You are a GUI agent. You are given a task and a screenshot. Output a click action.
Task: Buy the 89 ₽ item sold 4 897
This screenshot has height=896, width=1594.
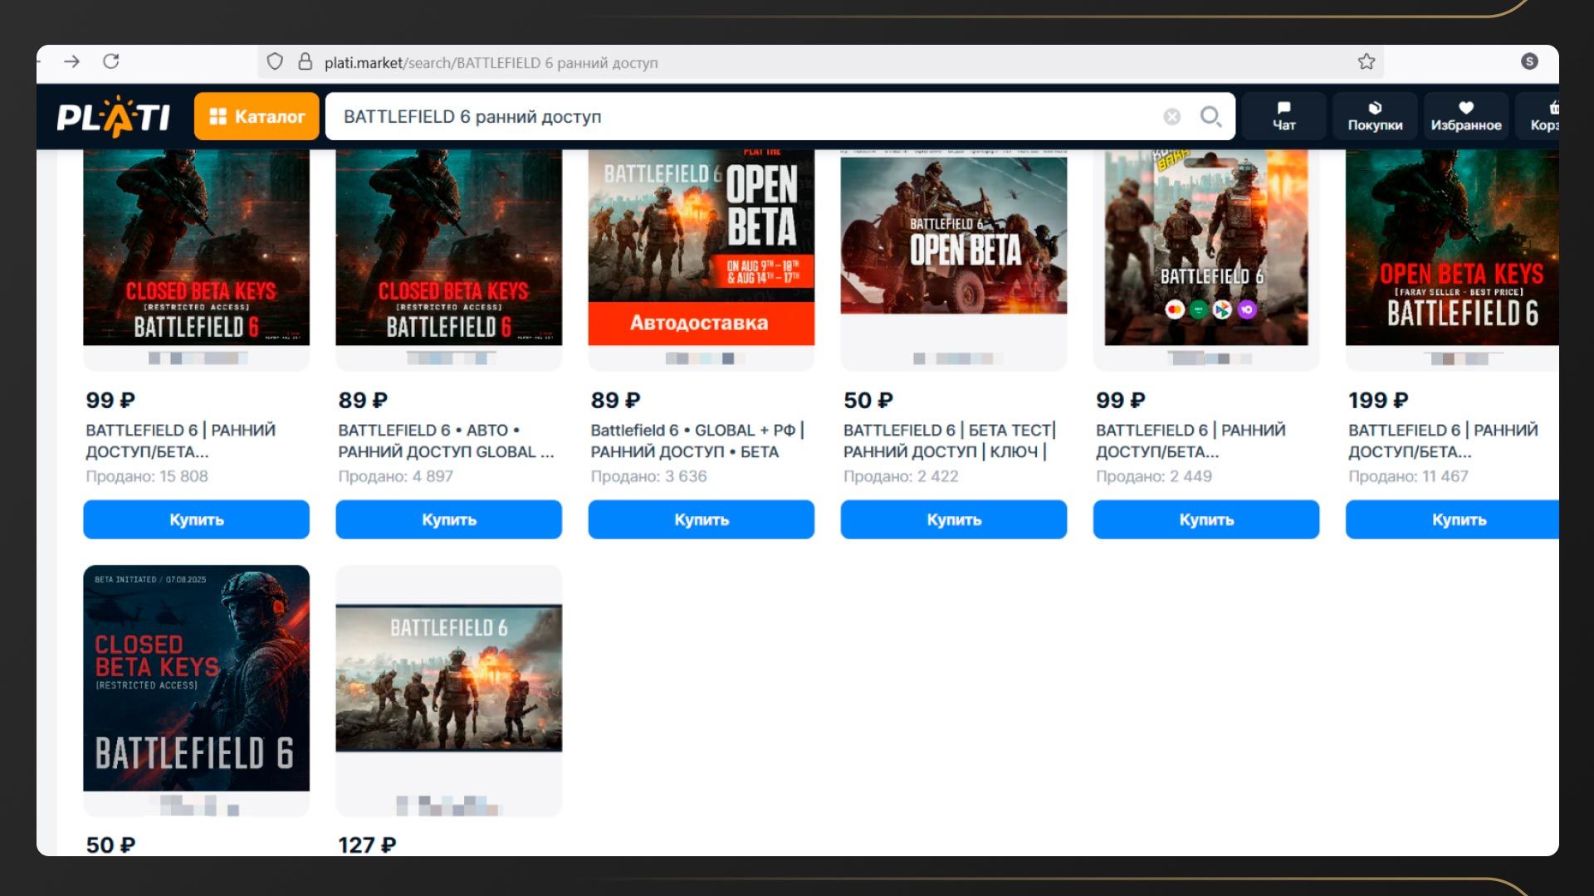pos(448,519)
